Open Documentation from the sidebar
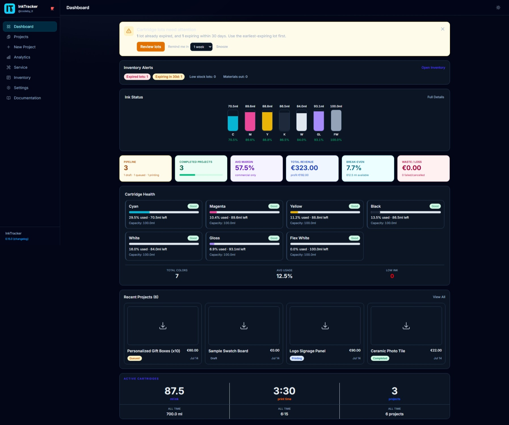Viewport: 509px width, 425px height. [30, 98]
